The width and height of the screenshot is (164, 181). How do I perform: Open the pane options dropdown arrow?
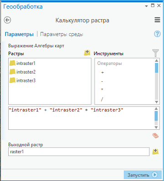pos(146,6)
